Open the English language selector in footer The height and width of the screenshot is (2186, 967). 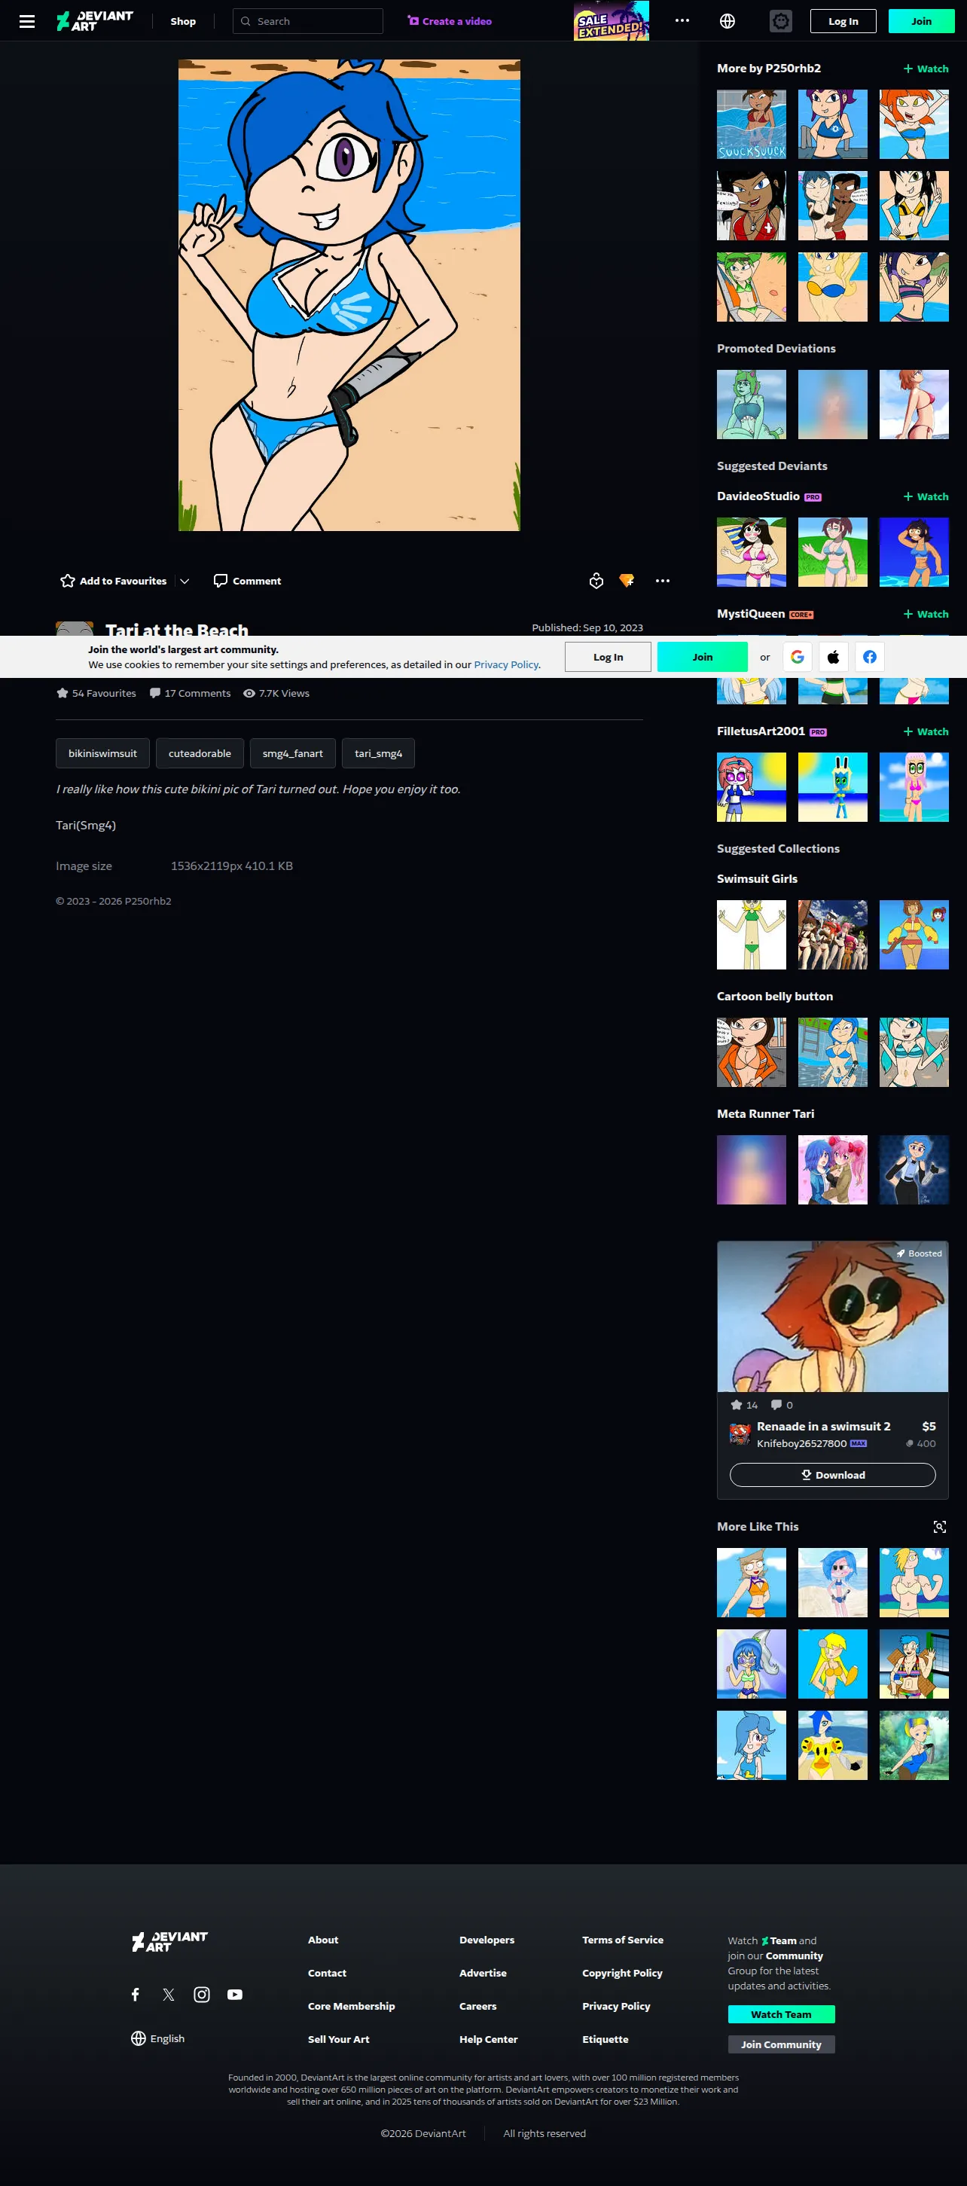[x=157, y=2038]
